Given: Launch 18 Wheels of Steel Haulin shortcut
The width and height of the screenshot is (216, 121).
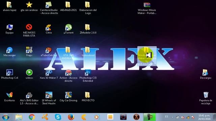Looking at the screenshot, I should [x=49, y=98].
